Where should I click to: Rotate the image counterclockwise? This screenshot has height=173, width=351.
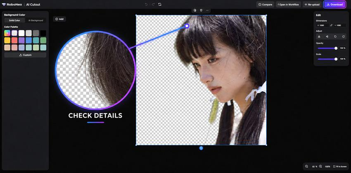(335, 36)
